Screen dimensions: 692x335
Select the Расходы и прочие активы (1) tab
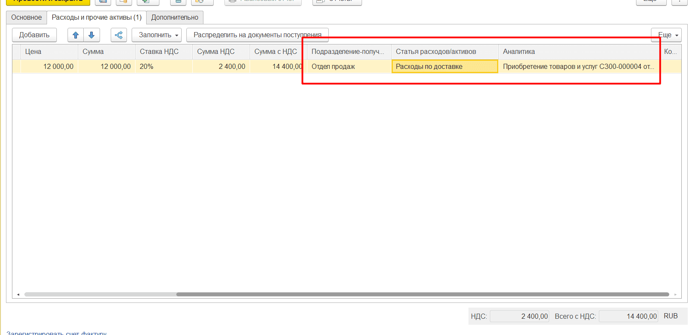pos(97,18)
